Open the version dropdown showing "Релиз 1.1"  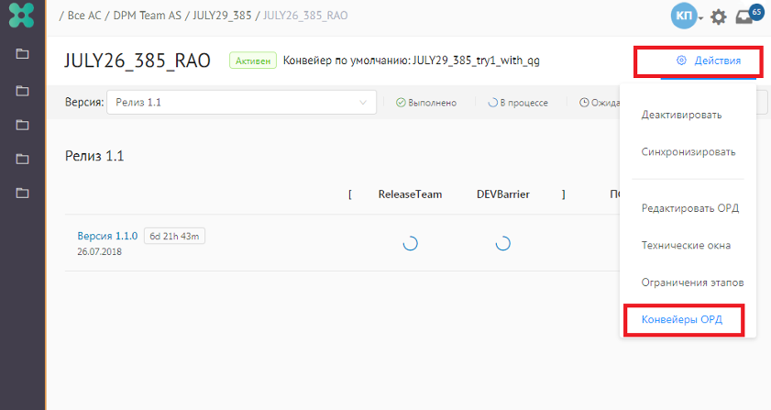click(x=241, y=103)
